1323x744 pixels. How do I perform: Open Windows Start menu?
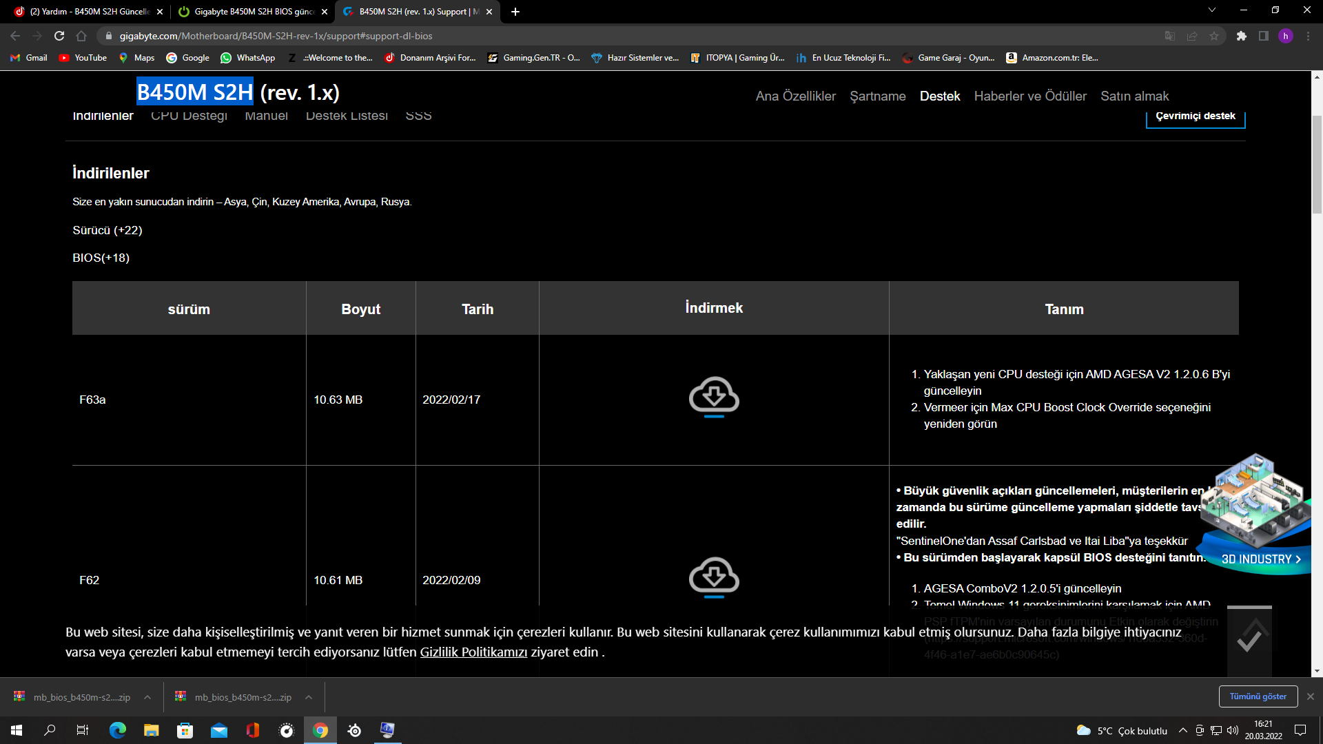pyautogui.click(x=17, y=730)
